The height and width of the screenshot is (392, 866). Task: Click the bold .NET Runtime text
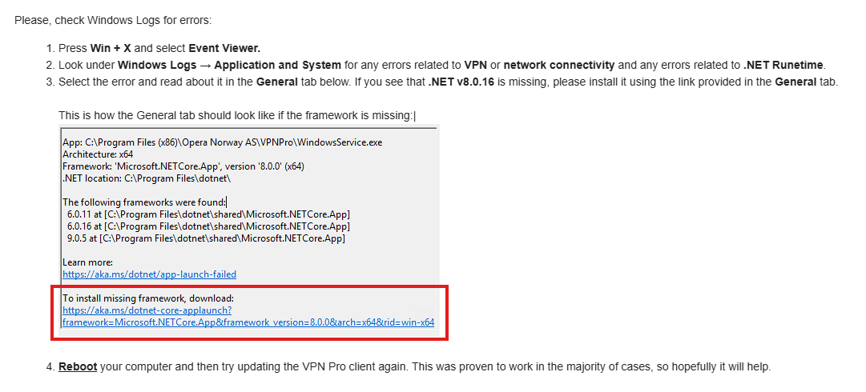point(783,65)
